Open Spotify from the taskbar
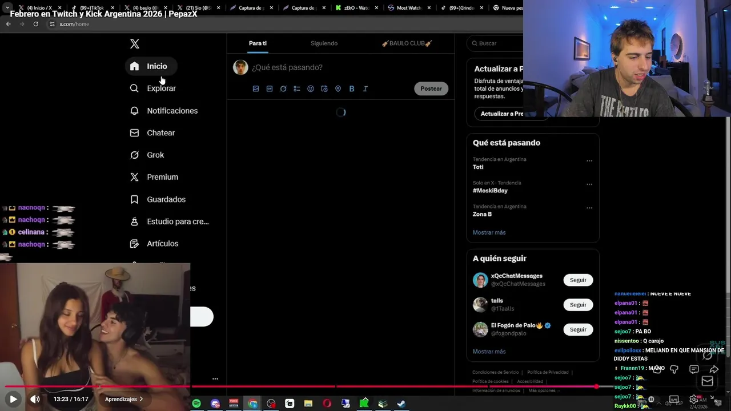The width and height of the screenshot is (731, 411). 196,404
